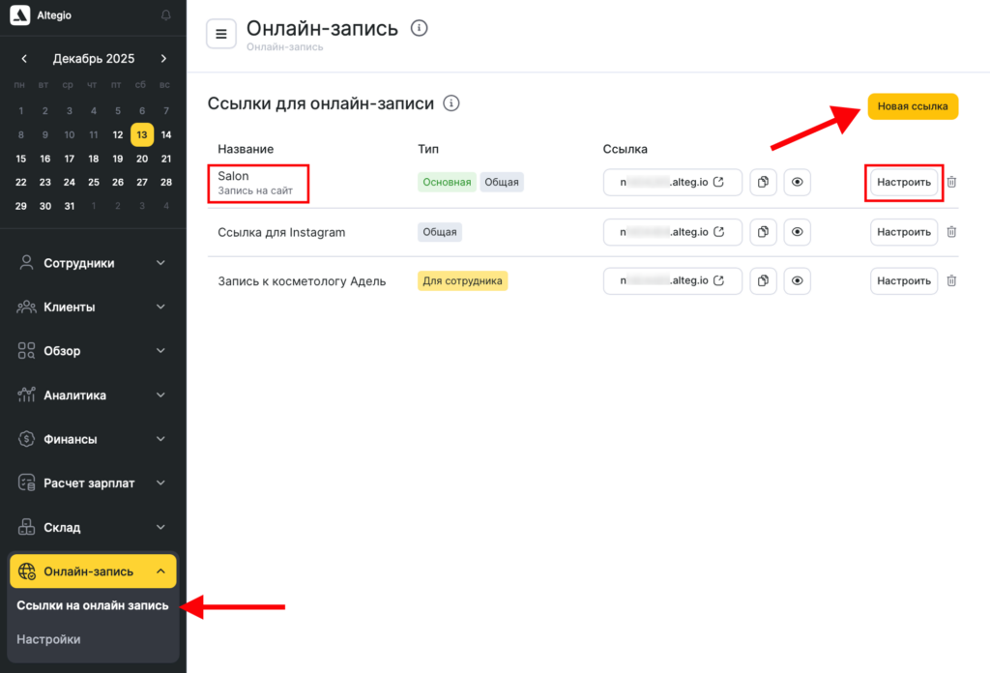Copy the Instagram link to clipboard
990x673 pixels.
click(x=763, y=232)
